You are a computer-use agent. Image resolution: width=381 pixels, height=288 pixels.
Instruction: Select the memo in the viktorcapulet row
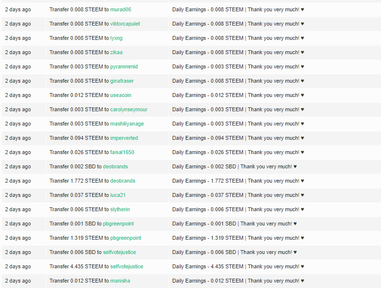(x=238, y=24)
